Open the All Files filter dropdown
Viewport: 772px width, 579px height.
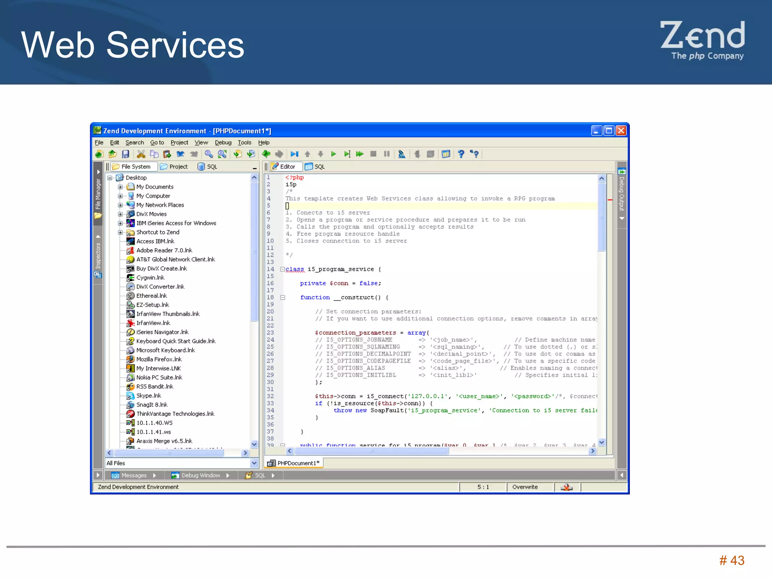tap(254, 463)
